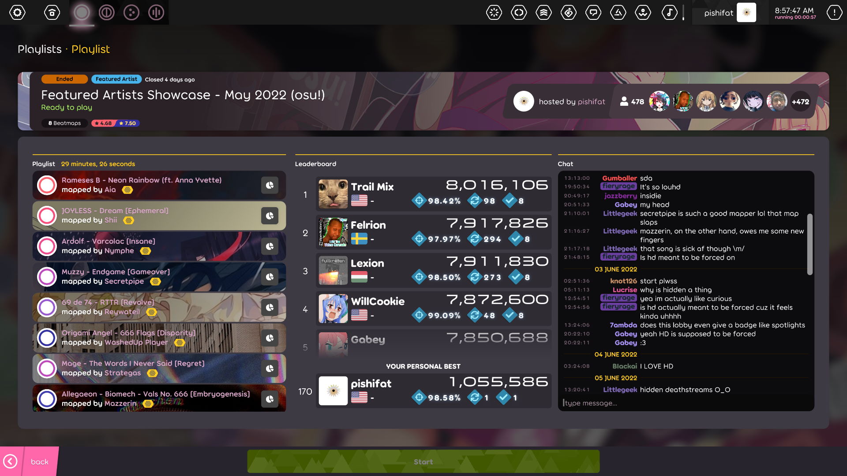Toggle the queue icon for JOVLESS Dream map
The width and height of the screenshot is (847, 476).
pos(269,216)
